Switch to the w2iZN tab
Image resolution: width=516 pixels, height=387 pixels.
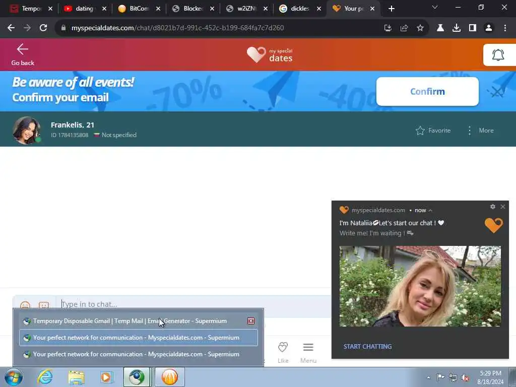[x=241, y=9]
